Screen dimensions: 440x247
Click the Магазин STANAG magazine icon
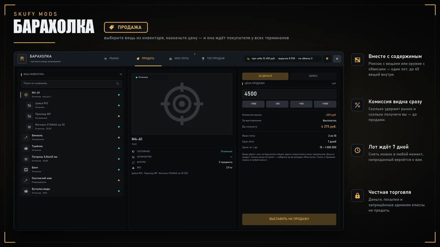point(29,127)
